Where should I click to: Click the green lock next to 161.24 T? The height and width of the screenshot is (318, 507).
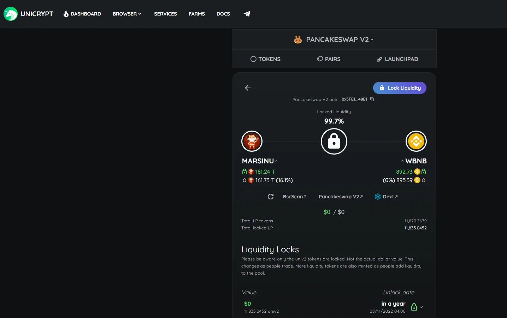(244, 172)
